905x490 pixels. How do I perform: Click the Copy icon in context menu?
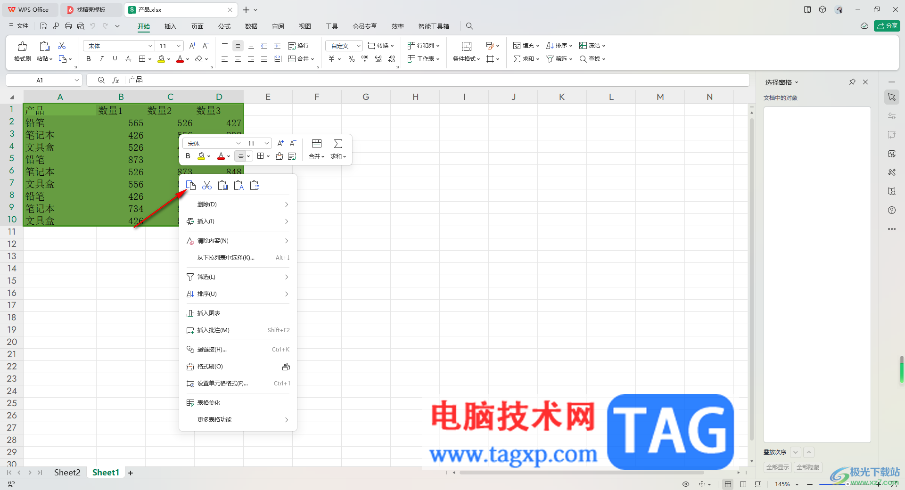191,185
